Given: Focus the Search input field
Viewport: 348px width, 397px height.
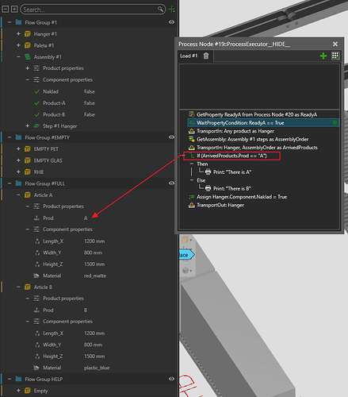Looking at the screenshot, I should tap(90, 10).
